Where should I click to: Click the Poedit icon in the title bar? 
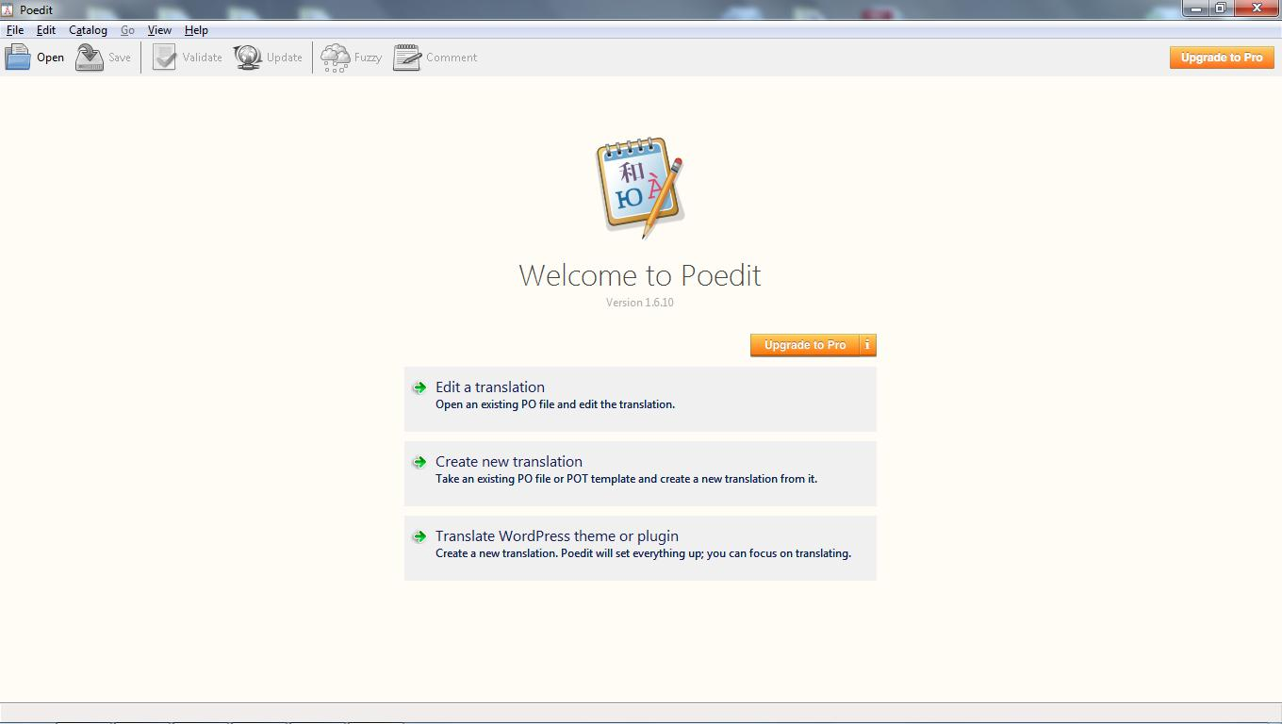[8, 9]
